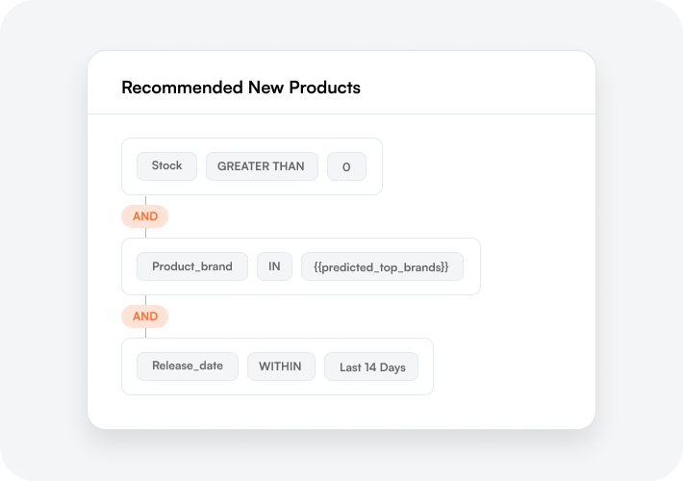
Task: Click empty space in the card's header area
Action: coord(481,87)
